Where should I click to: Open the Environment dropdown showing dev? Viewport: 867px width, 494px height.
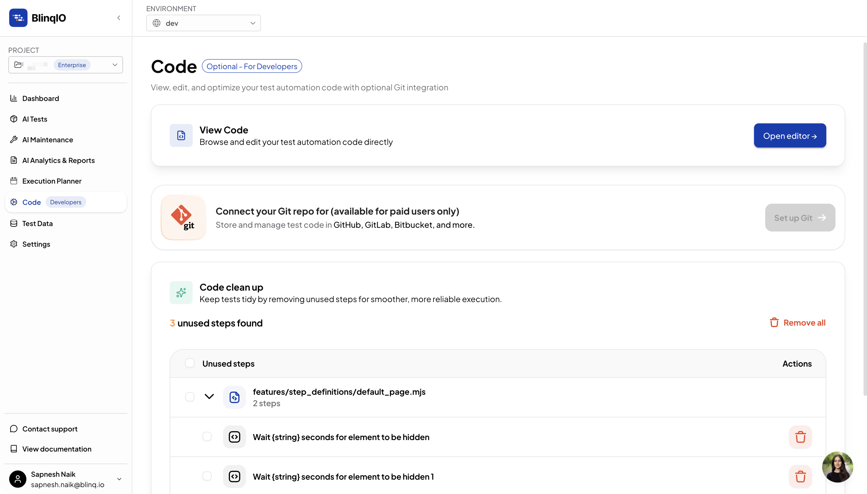click(x=204, y=23)
